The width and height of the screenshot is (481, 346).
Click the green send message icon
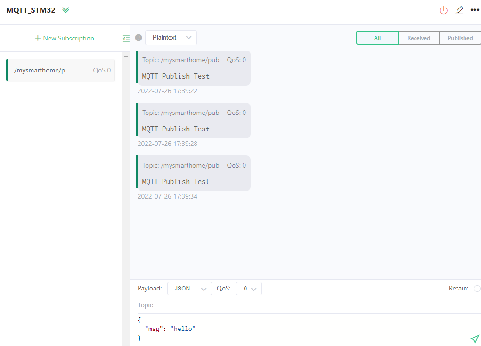point(474,338)
